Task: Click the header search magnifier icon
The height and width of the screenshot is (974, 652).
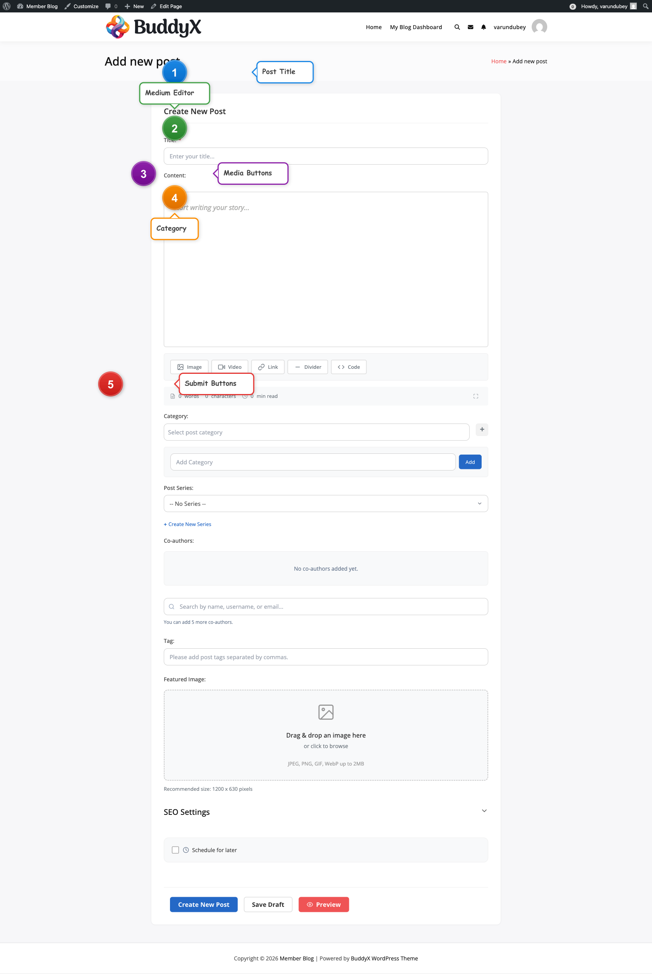Action: [x=457, y=27]
